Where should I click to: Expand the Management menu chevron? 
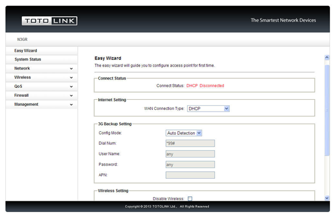click(71, 105)
